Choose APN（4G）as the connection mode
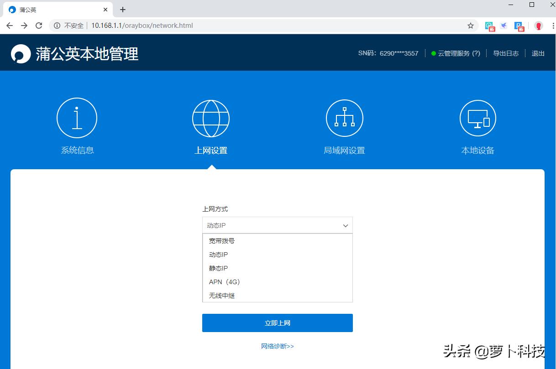This screenshot has height=369, width=556. (224, 282)
